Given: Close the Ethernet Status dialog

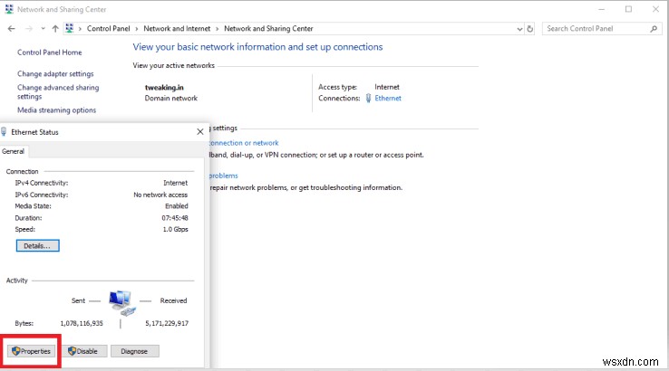Looking at the screenshot, I should [x=199, y=131].
